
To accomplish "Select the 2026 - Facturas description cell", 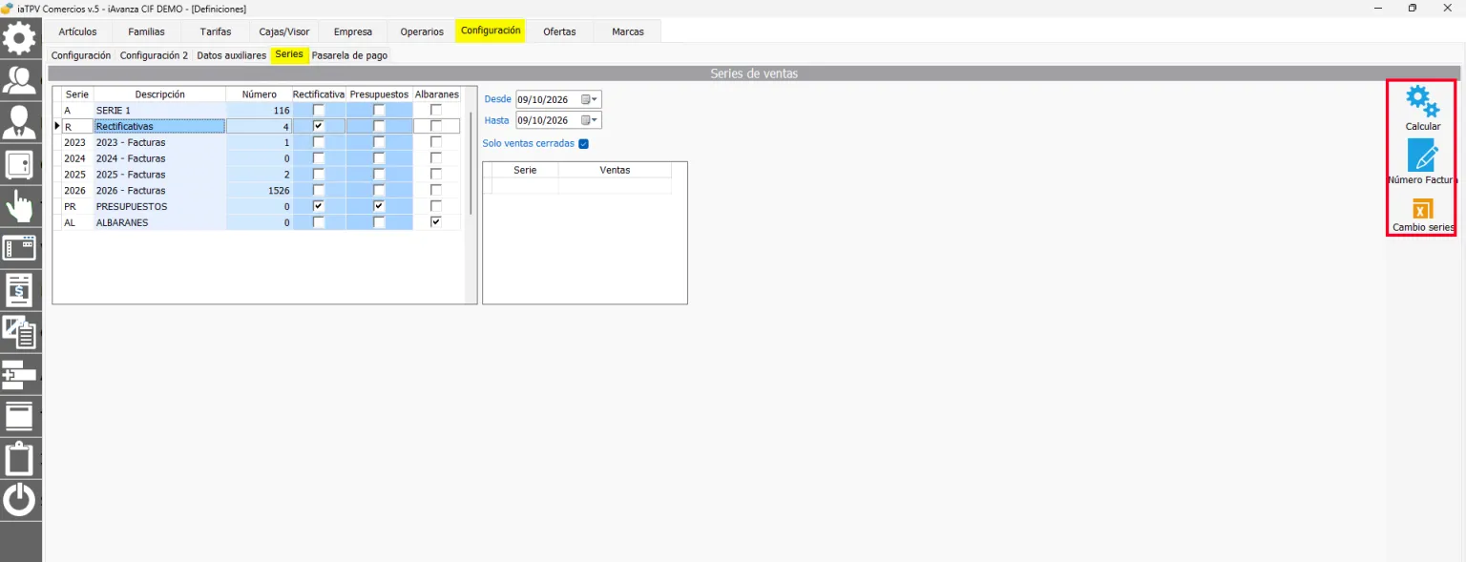I will pyautogui.click(x=159, y=191).
